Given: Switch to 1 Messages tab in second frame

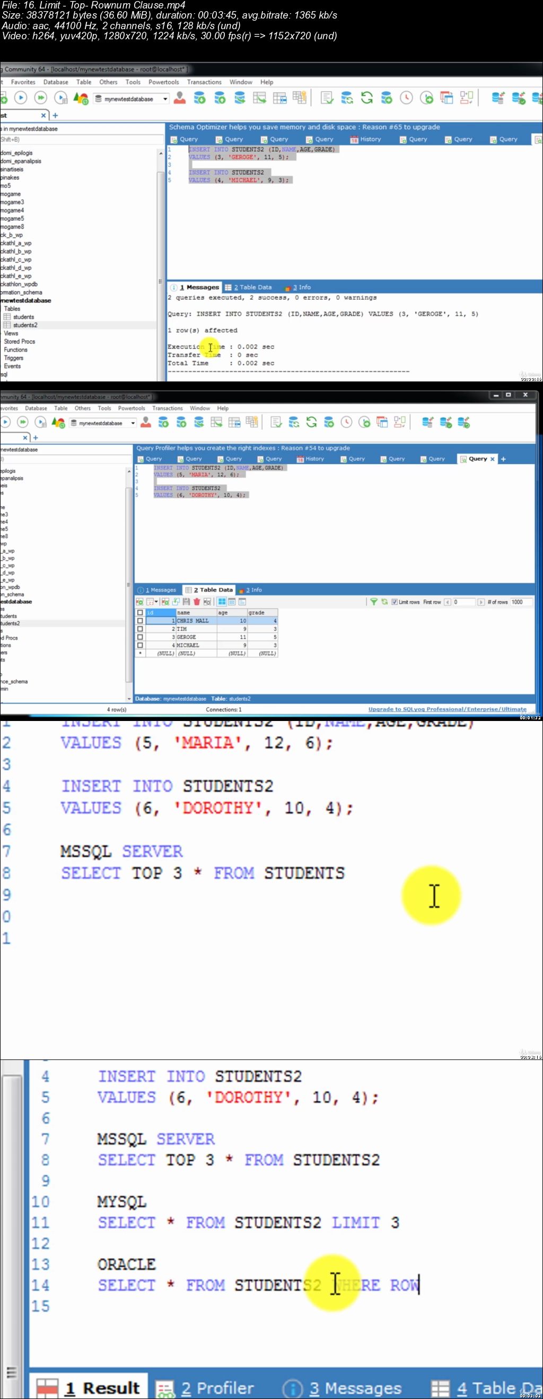Looking at the screenshot, I should pyautogui.click(x=157, y=590).
